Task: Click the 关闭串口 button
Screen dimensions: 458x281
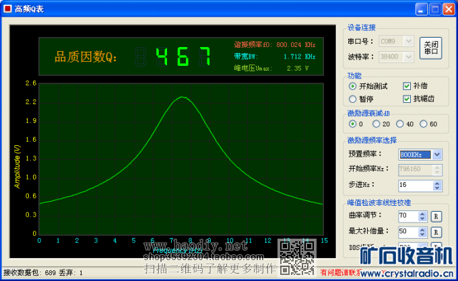Action: pos(432,48)
